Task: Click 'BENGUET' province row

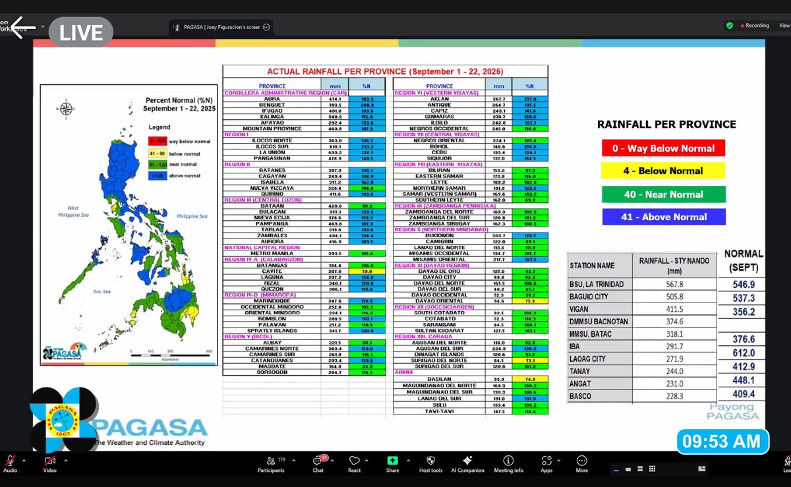Action: pyautogui.click(x=305, y=105)
